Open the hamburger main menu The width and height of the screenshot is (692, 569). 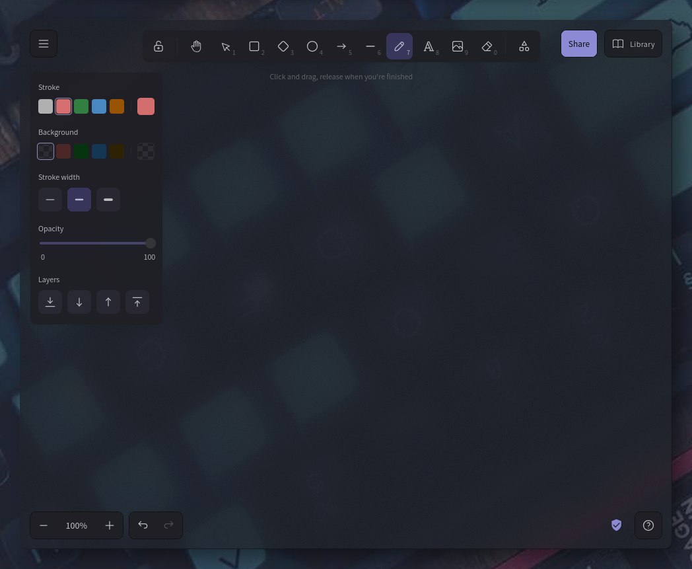coord(44,44)
